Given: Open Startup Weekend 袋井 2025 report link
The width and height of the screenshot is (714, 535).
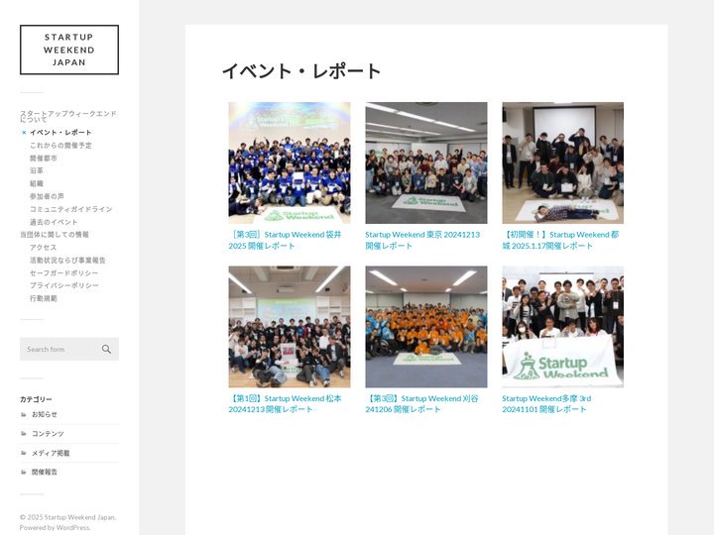Looking at the screenshot, I should pyautogui.click(x=285, y=240).
